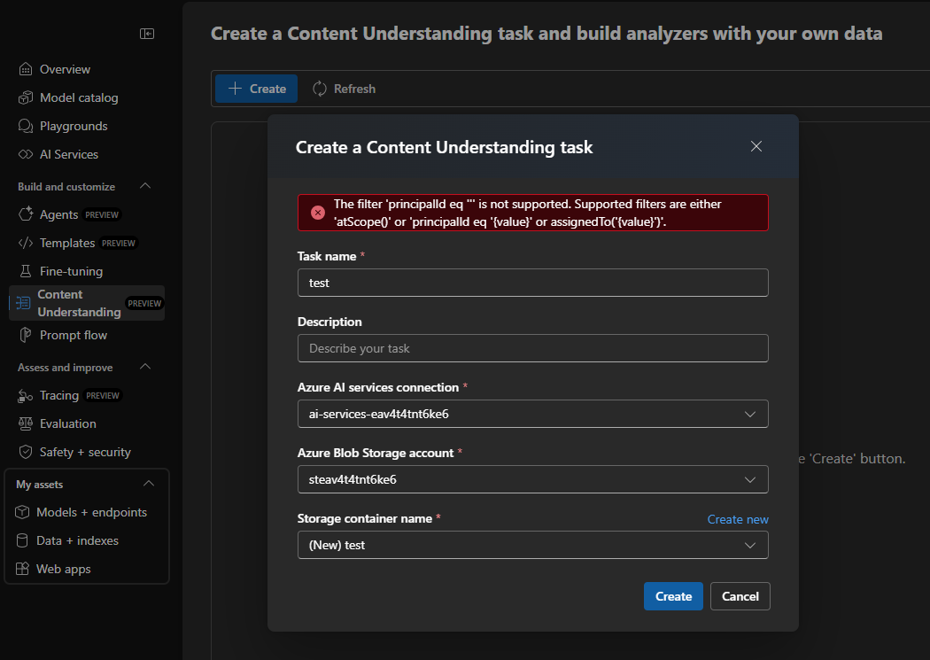The width and height of the screenshot is (930, 660).
Task: Click the Fine-tuning flask icon
Action: 26,271
